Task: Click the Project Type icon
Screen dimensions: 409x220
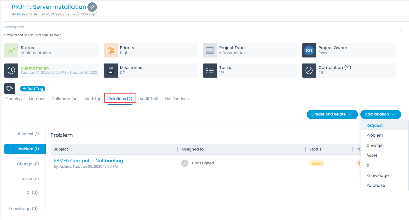Action: tap(210, 50)
